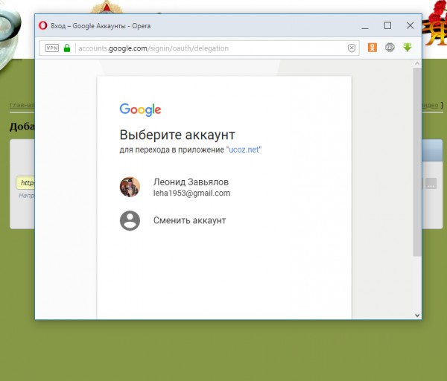Open the ucoz.net application link

click(244, 150)
